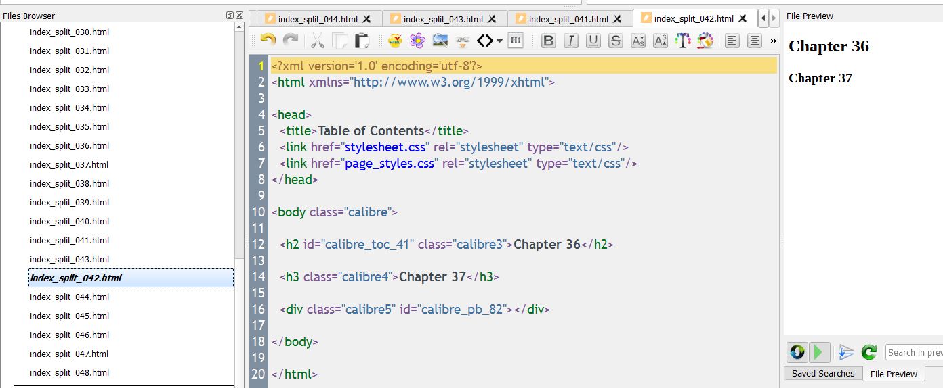The width and height of the screenshot is (943, 388).
Task: Click the insert image icon
Action: pos(440,41)
